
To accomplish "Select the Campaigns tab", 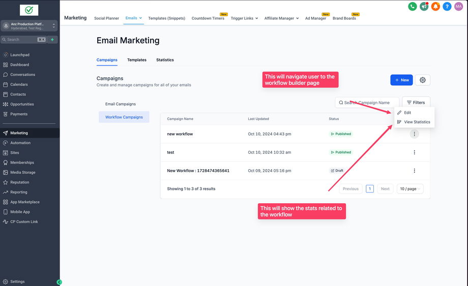I will pos(107,60).
